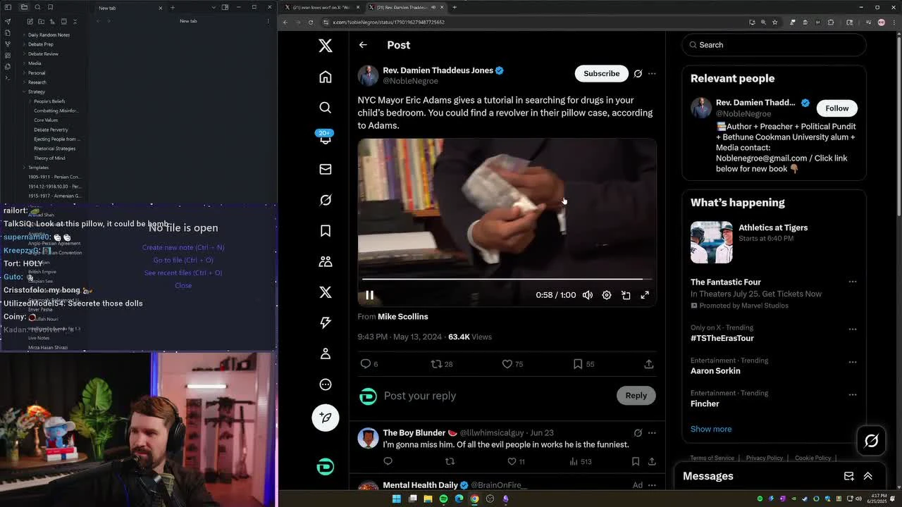Open the post's three-dot menu
The width and height of the screenshot is (902, 507).
[x=652, y=73]
